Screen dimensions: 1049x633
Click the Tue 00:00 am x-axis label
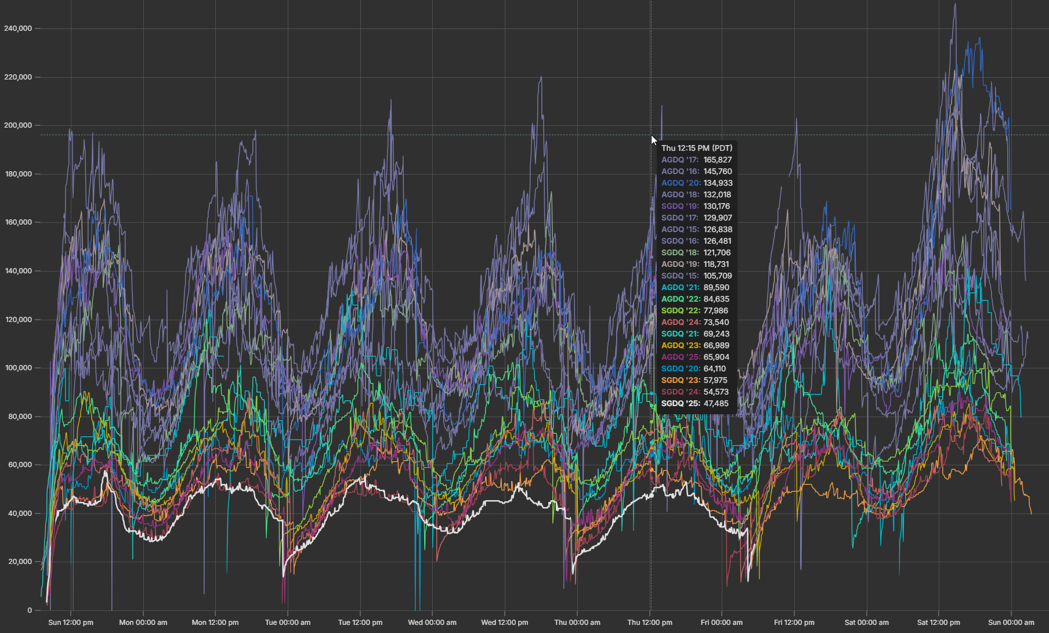288,622
